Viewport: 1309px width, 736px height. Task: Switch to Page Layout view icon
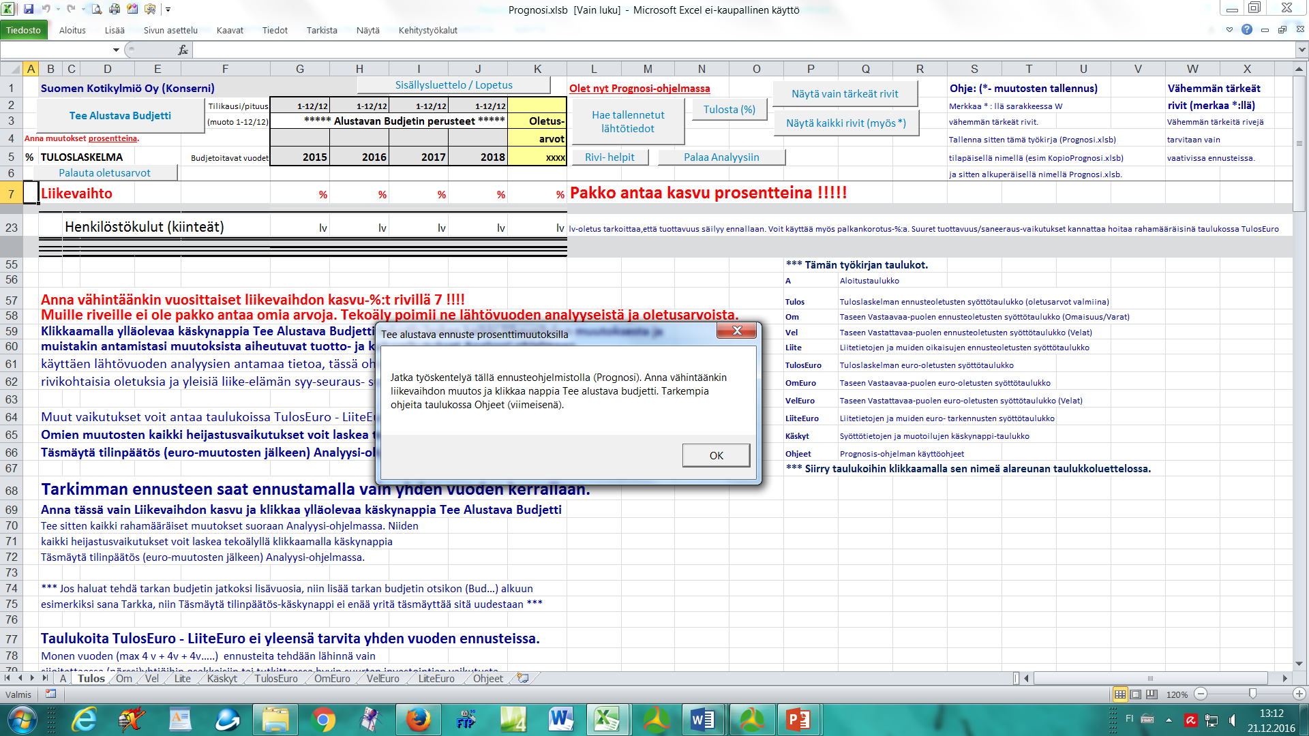click(x=1136, y=694)
